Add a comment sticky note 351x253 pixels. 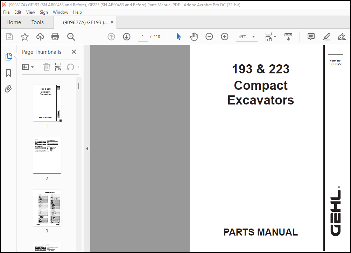311,37
